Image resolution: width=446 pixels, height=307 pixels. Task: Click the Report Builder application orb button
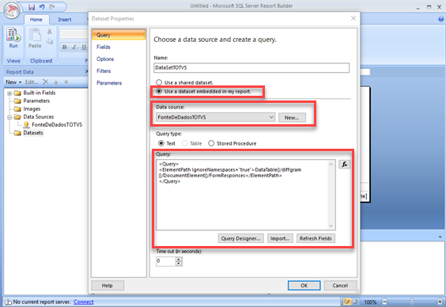point(11,10)
